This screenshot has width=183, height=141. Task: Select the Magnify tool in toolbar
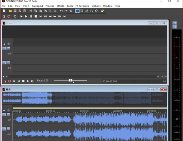click(x=82, y=11)
